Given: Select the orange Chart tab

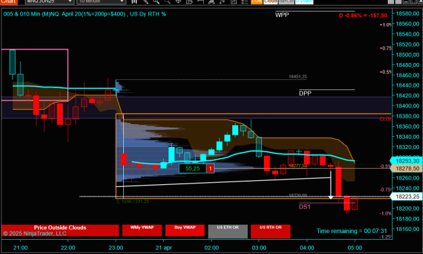Looking at the screenshot, I should click(x=9, y=1).
